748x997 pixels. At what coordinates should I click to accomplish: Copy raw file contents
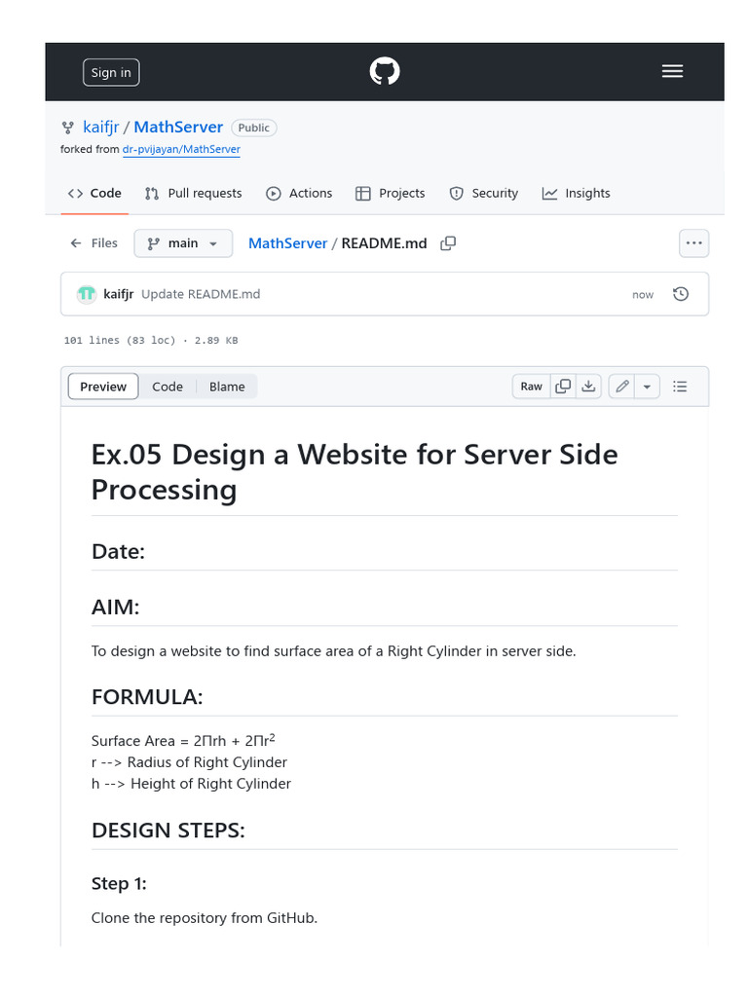(563, 387)
